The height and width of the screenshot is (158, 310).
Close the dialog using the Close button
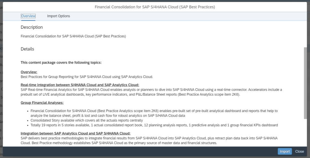(299, 152)
